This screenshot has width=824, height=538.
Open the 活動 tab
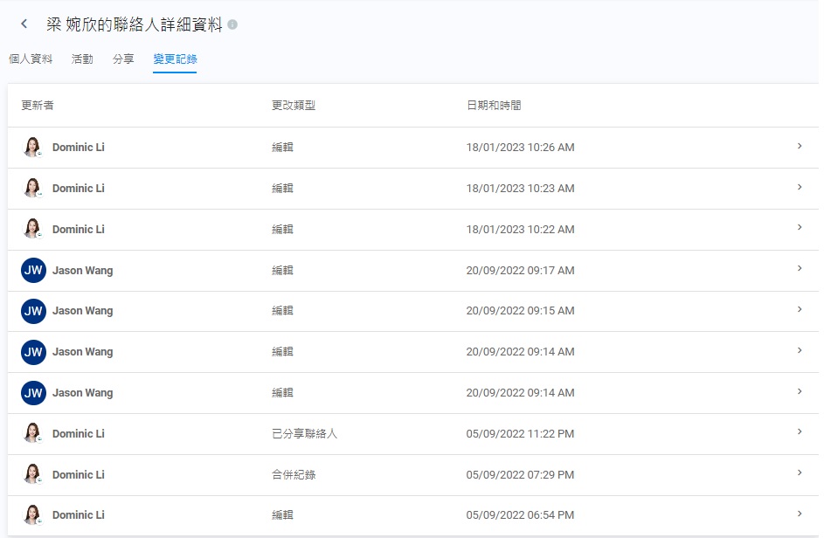[x=82, y=59]
